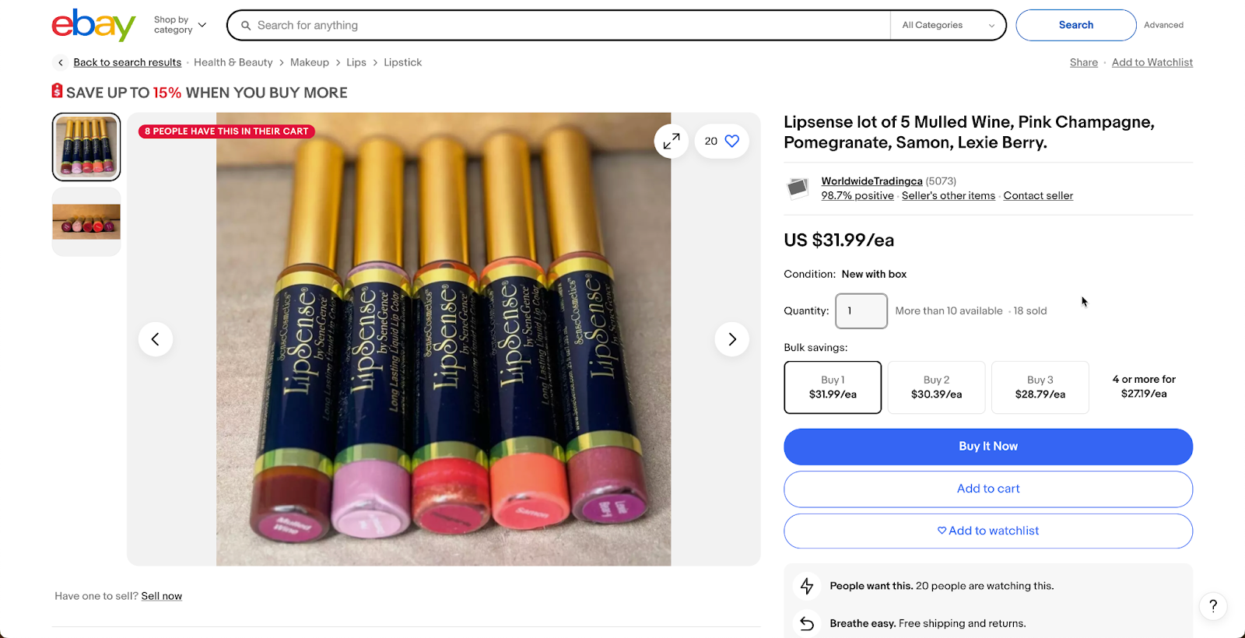Click the Share link

click(x=1084, y=62)
